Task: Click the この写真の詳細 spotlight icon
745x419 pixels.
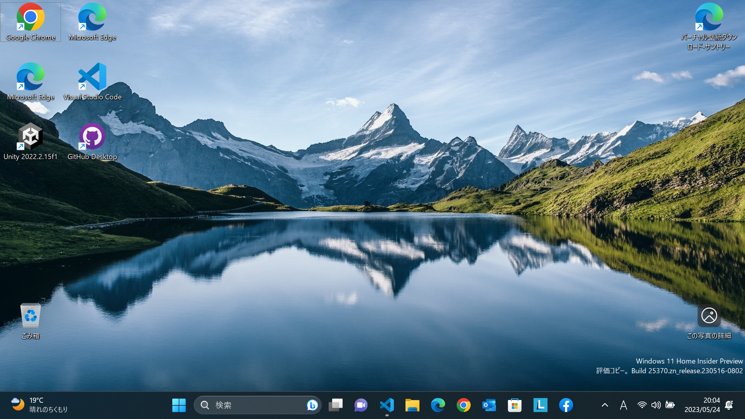Action: pos(709,322)
